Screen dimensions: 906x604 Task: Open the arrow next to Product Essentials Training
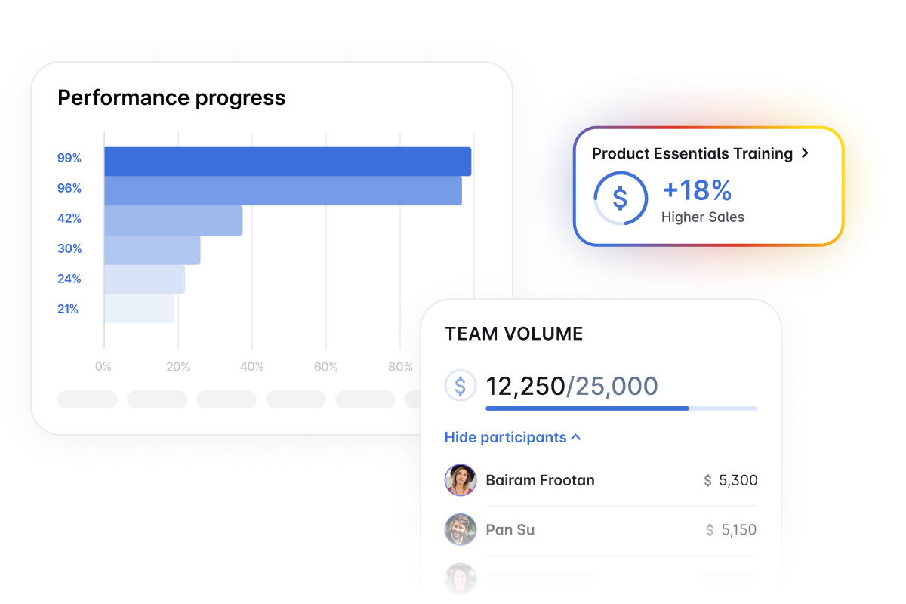[x=805, y=153]
